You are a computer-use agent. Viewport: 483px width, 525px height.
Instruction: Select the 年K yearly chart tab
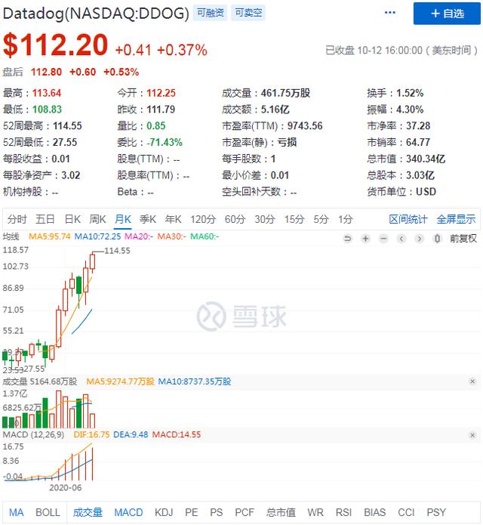click(173, 219)
